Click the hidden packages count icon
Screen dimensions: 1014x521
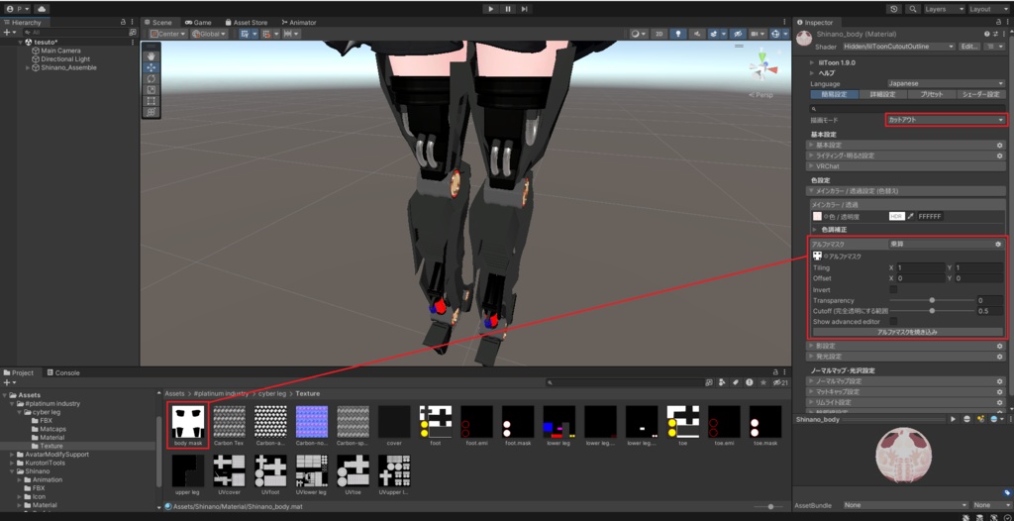pos(780,382)
